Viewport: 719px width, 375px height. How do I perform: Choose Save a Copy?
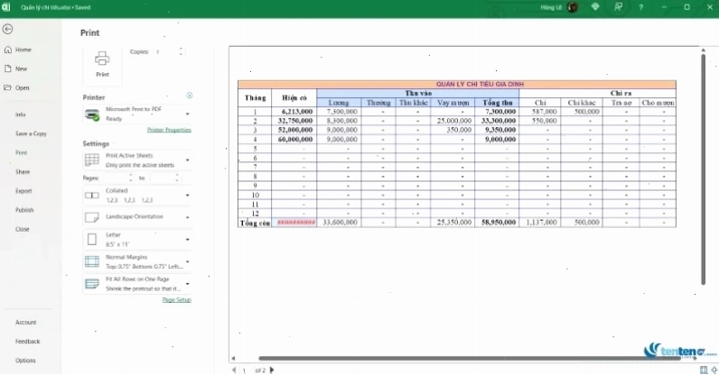(31, 133)
